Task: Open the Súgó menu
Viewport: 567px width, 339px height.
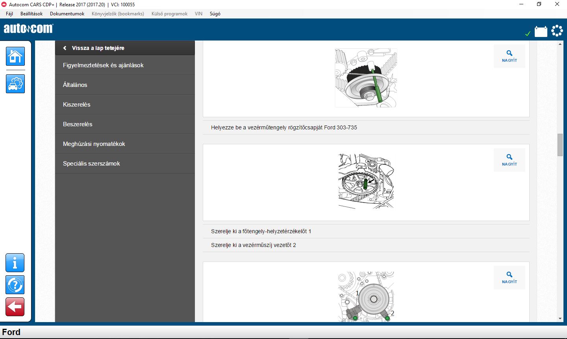Action: coord(215,14)
